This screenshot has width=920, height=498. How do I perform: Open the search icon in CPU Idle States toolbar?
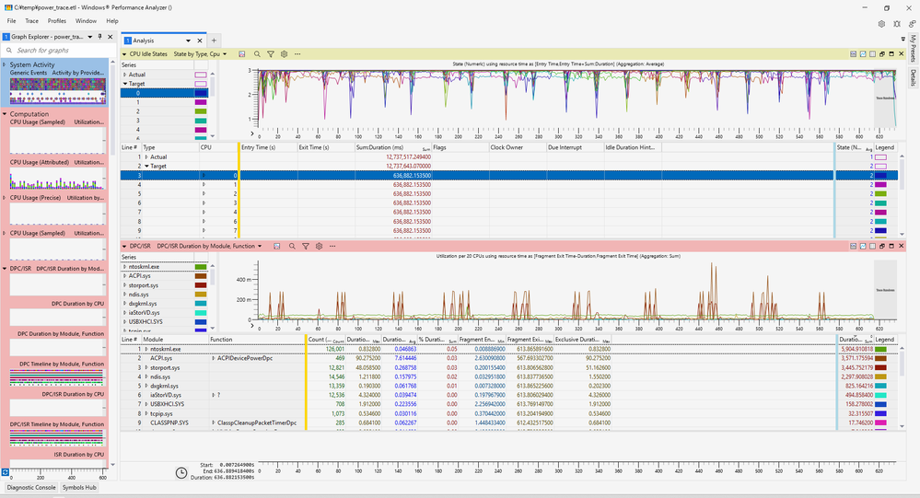pos(257,54)
